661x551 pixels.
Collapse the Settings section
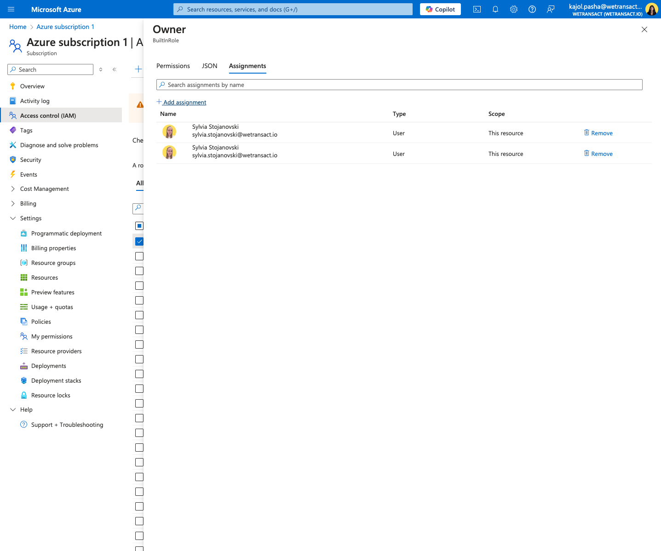(x=13, y=218)
